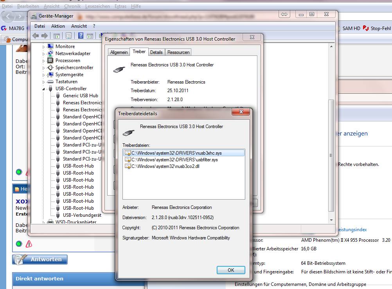This screenshot has width=392, height=289.
Task: Click the nusb3xhc.sys file certificate icon
Action: tap(128, 153)
